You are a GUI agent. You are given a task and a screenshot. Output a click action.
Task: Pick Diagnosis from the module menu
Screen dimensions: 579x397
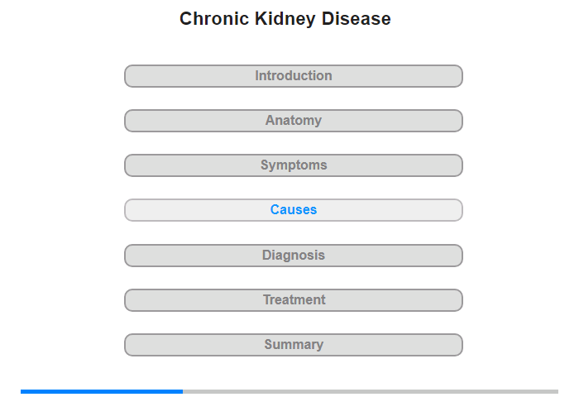(294, 256)
